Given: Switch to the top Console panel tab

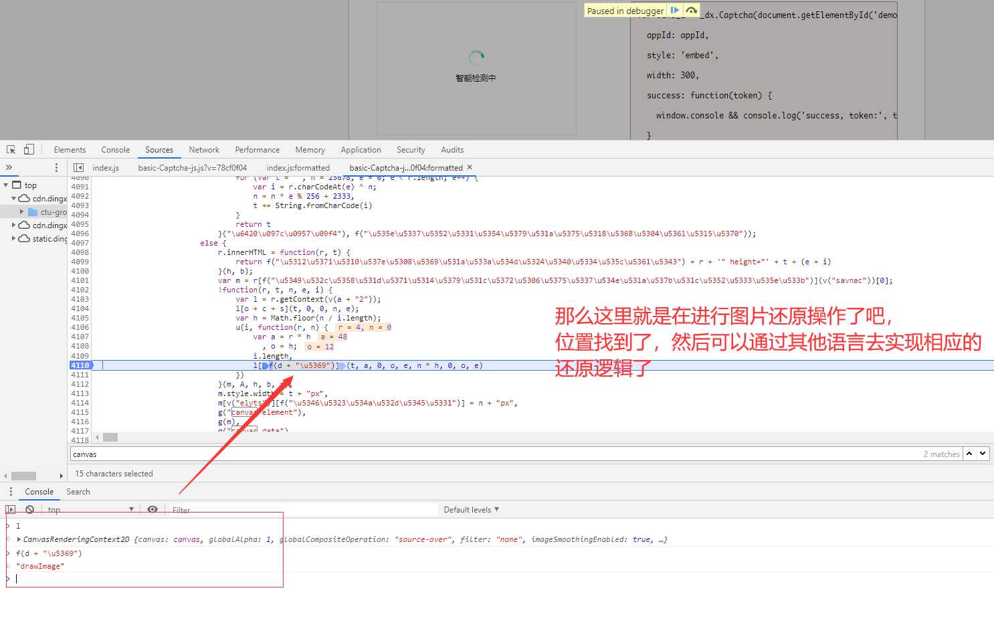Looking at the screenshot, I should click(115, 150).
